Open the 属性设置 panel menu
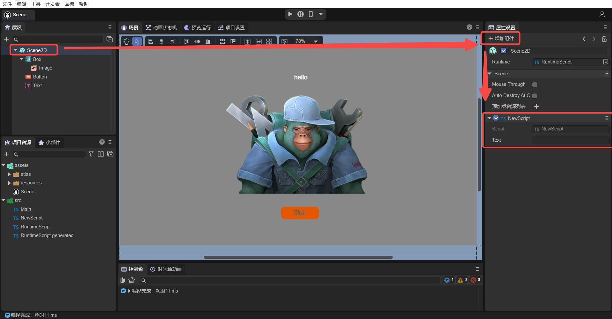Viewport: 612px width, 319px height. tap(605, 27)
